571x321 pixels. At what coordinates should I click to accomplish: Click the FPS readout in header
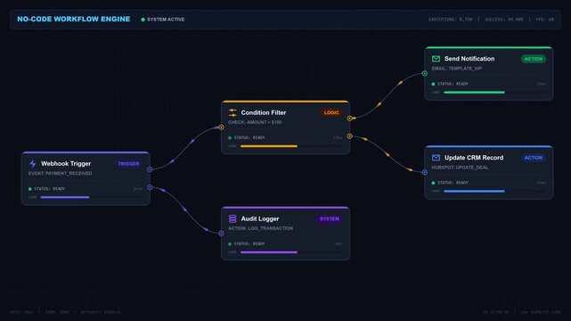[x=545, y=20]
